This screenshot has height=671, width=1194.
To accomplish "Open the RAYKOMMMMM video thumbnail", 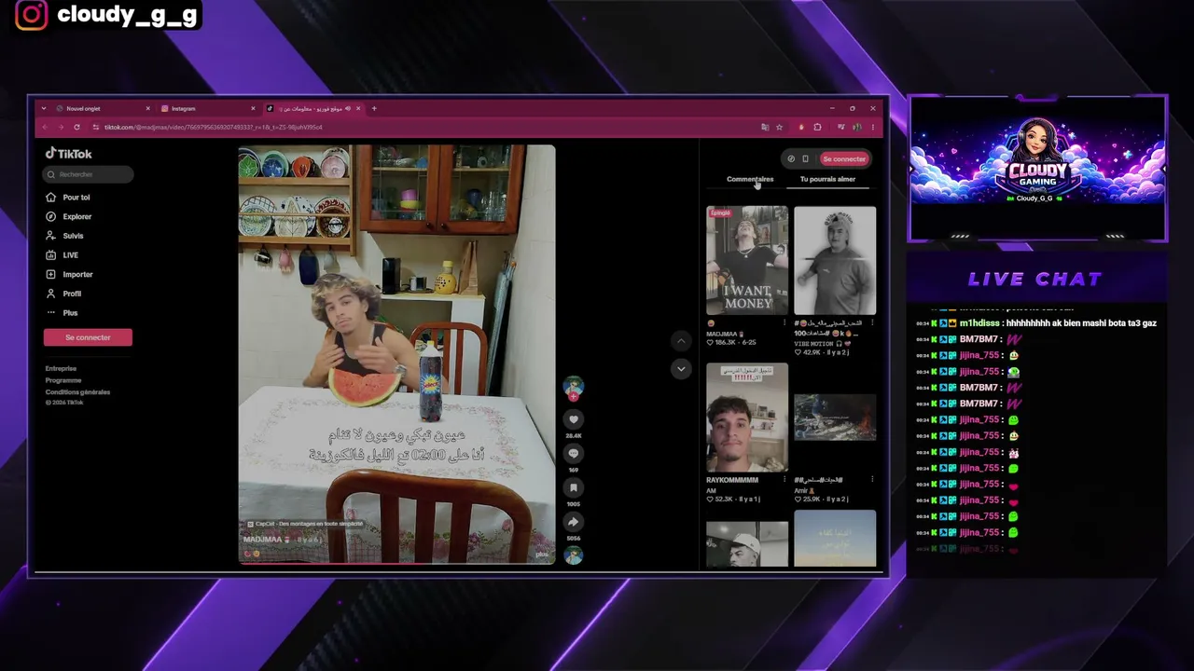I will pyautogui.click(x=747, y=418).
